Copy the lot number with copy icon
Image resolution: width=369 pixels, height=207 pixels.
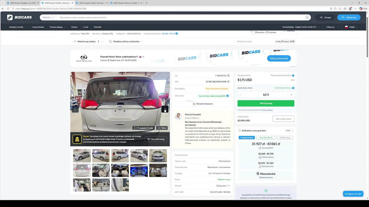[x=229, y=76]
